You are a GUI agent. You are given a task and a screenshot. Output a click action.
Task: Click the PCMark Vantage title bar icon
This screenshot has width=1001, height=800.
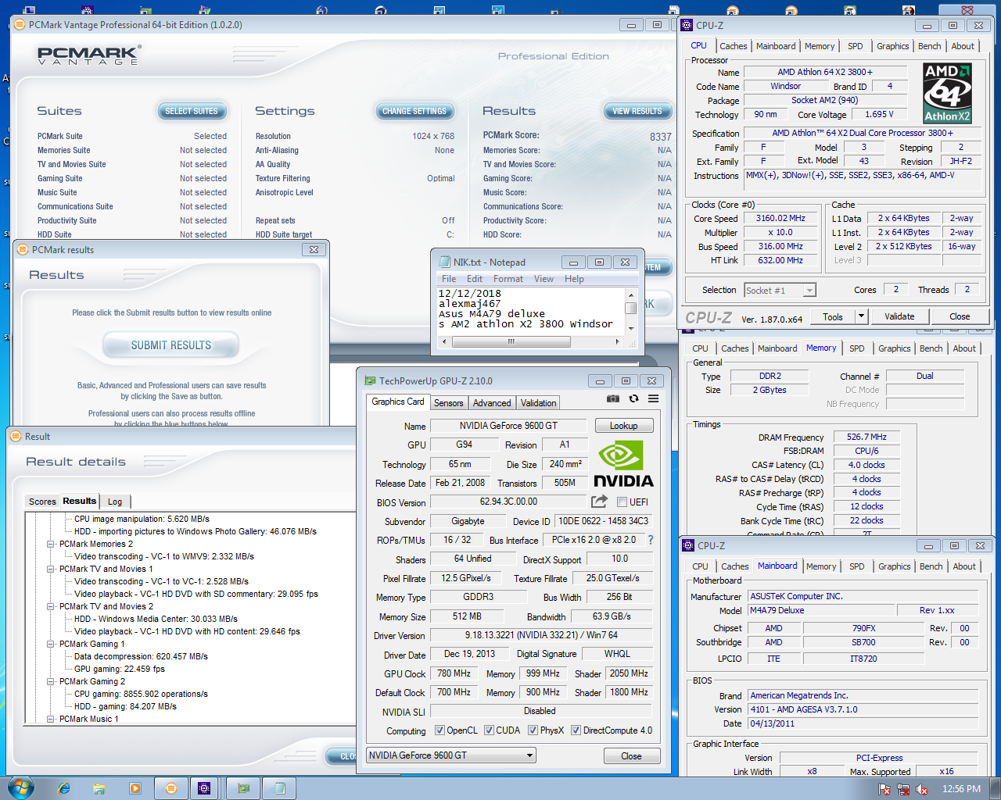[x=20, y=24]
